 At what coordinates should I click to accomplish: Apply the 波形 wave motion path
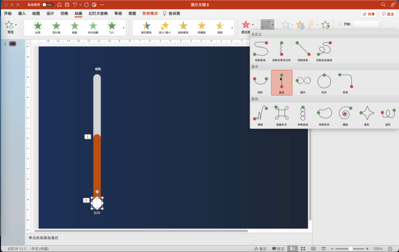tap(388, 115)
